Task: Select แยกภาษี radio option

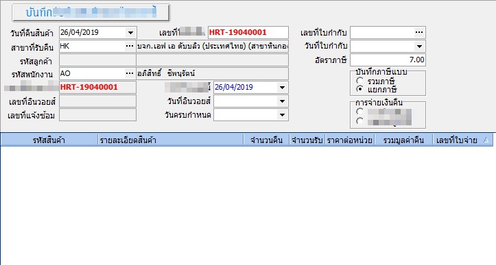Action: coord(359,90)
